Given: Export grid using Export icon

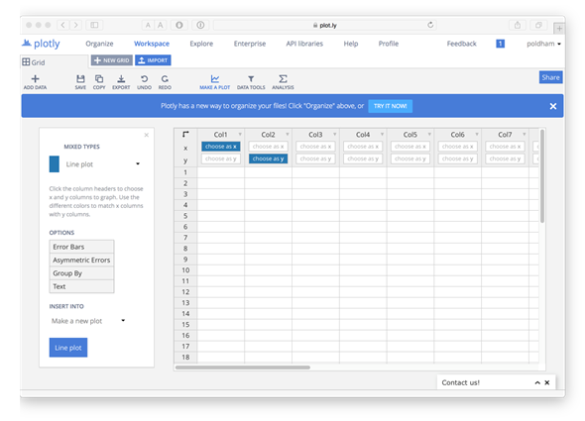Looking at the screenshot, I should pos(121,78).
